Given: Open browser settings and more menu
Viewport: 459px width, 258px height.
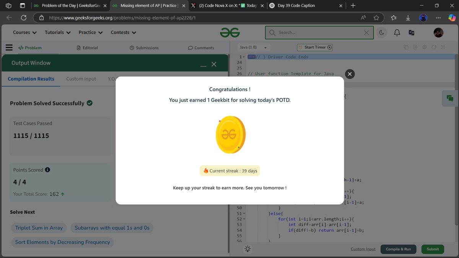Looking at the screenshot, I should coord(438,18).
